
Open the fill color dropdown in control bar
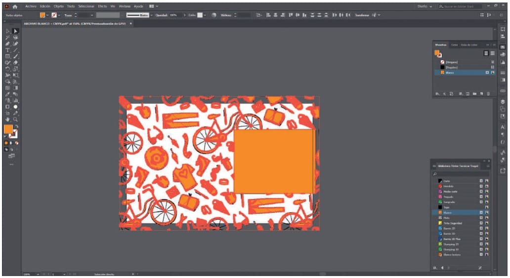pyautogui.click(x=48, y=15)
